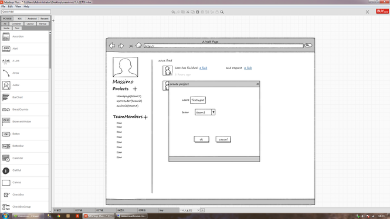The width and height of the screenshot is (390, 219).
Task: Switch to the iOS component tab
Action: (20, 19)
